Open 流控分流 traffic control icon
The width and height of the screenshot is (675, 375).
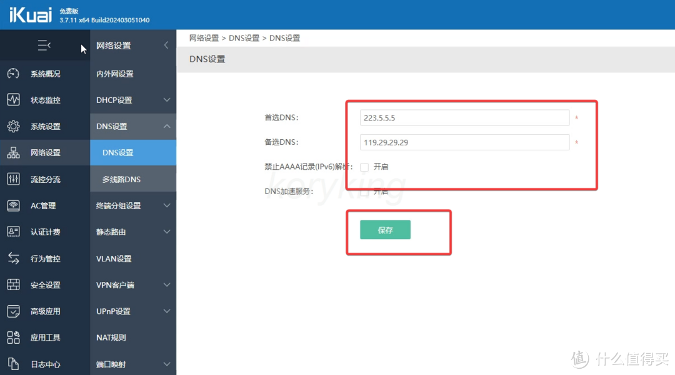click(12, 179)
